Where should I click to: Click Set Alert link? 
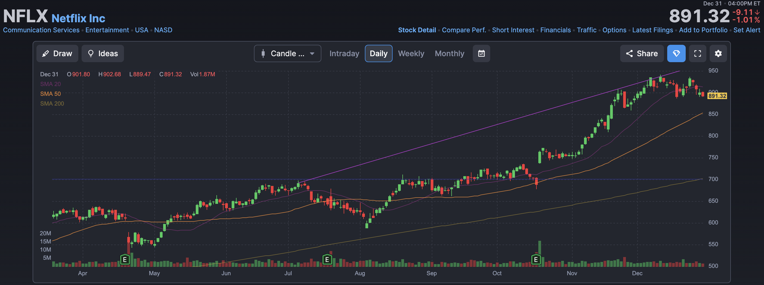(x=747, y=30)
